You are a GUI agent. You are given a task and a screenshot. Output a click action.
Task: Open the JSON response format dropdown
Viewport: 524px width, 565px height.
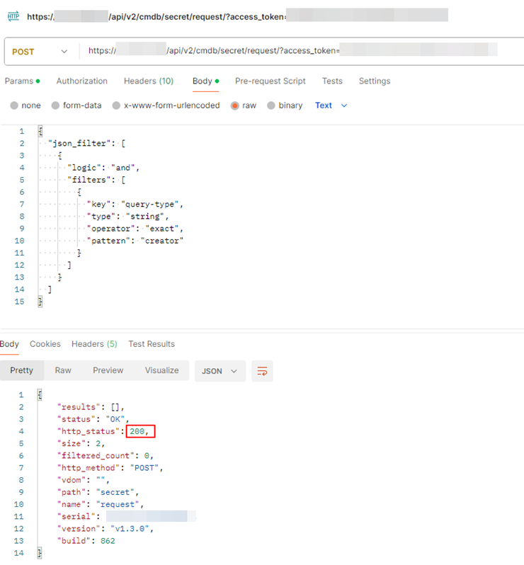[220, 371]
